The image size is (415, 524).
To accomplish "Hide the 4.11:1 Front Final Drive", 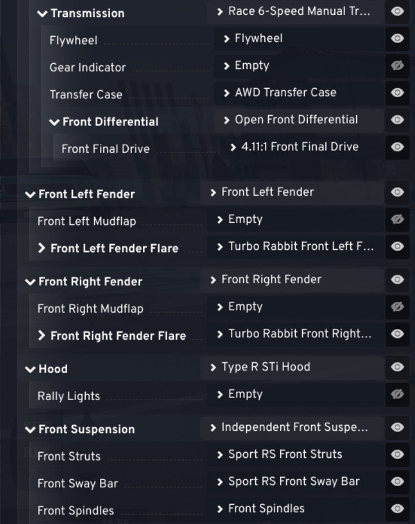I will click(397, 148).
